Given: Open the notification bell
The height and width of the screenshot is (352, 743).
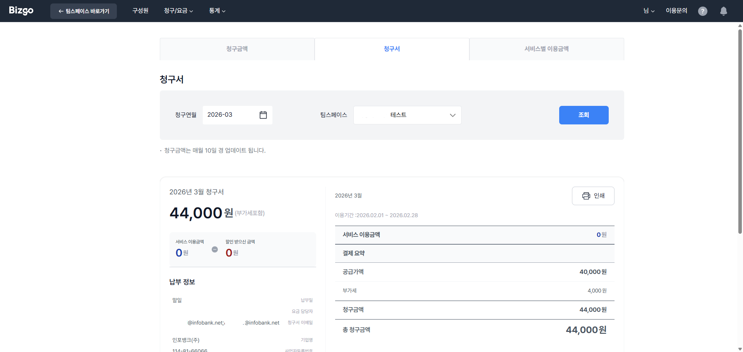Looking at the screenshot, I should click(723, 11).
